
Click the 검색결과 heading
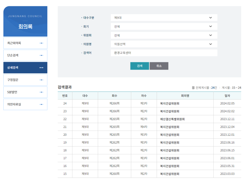(65, 87)
